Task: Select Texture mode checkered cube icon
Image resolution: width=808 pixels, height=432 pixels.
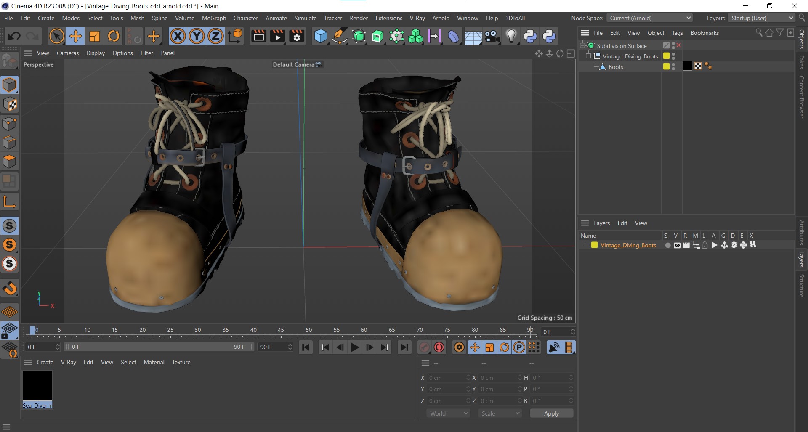Action: point(10,104)
